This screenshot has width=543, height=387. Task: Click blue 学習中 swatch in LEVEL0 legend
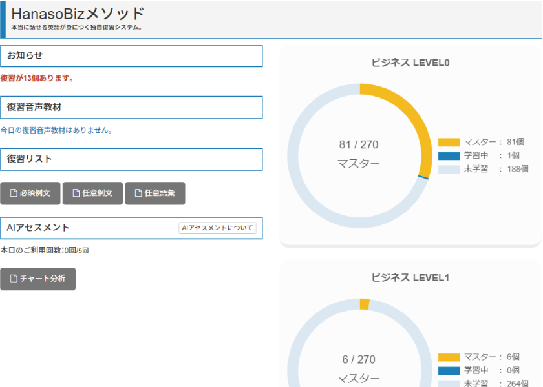[x=449, y=156]
